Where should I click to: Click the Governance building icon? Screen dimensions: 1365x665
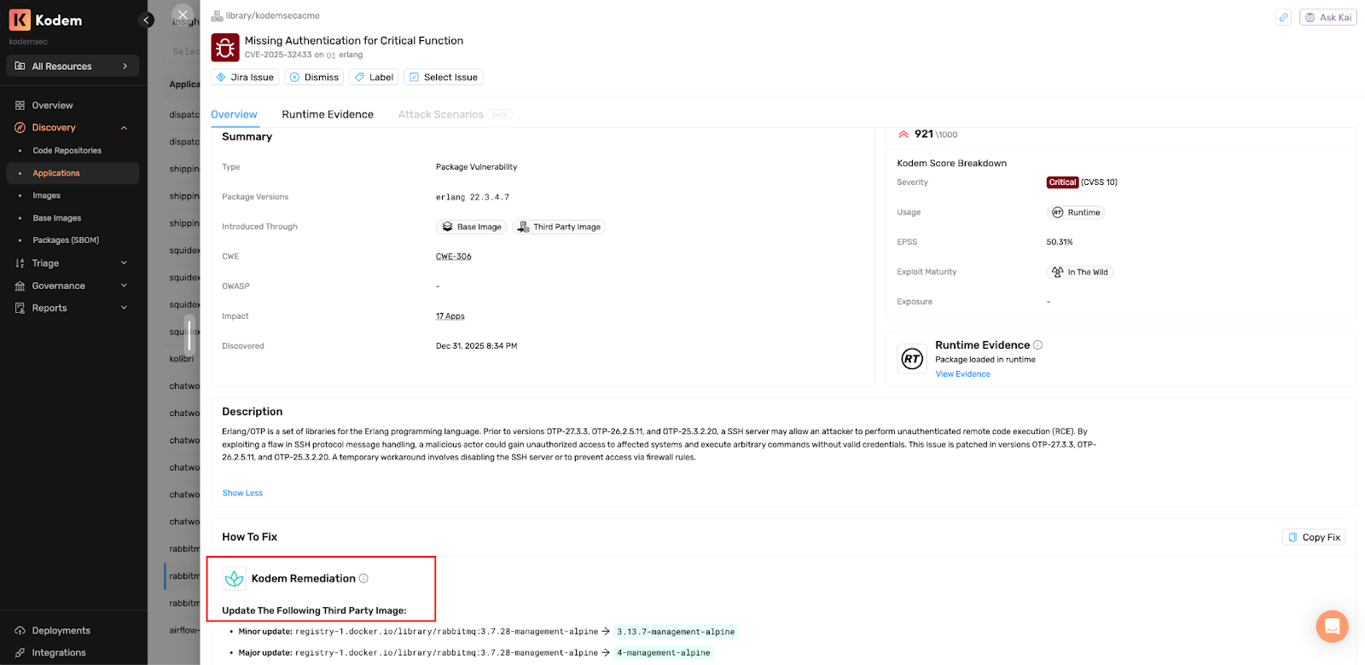click(x=20, y=286)
